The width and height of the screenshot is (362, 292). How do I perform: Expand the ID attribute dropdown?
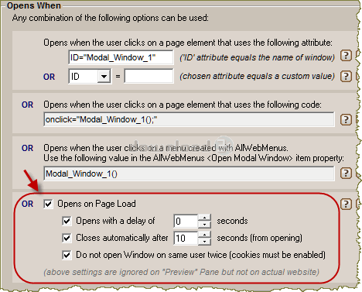(x=104, y=77)
